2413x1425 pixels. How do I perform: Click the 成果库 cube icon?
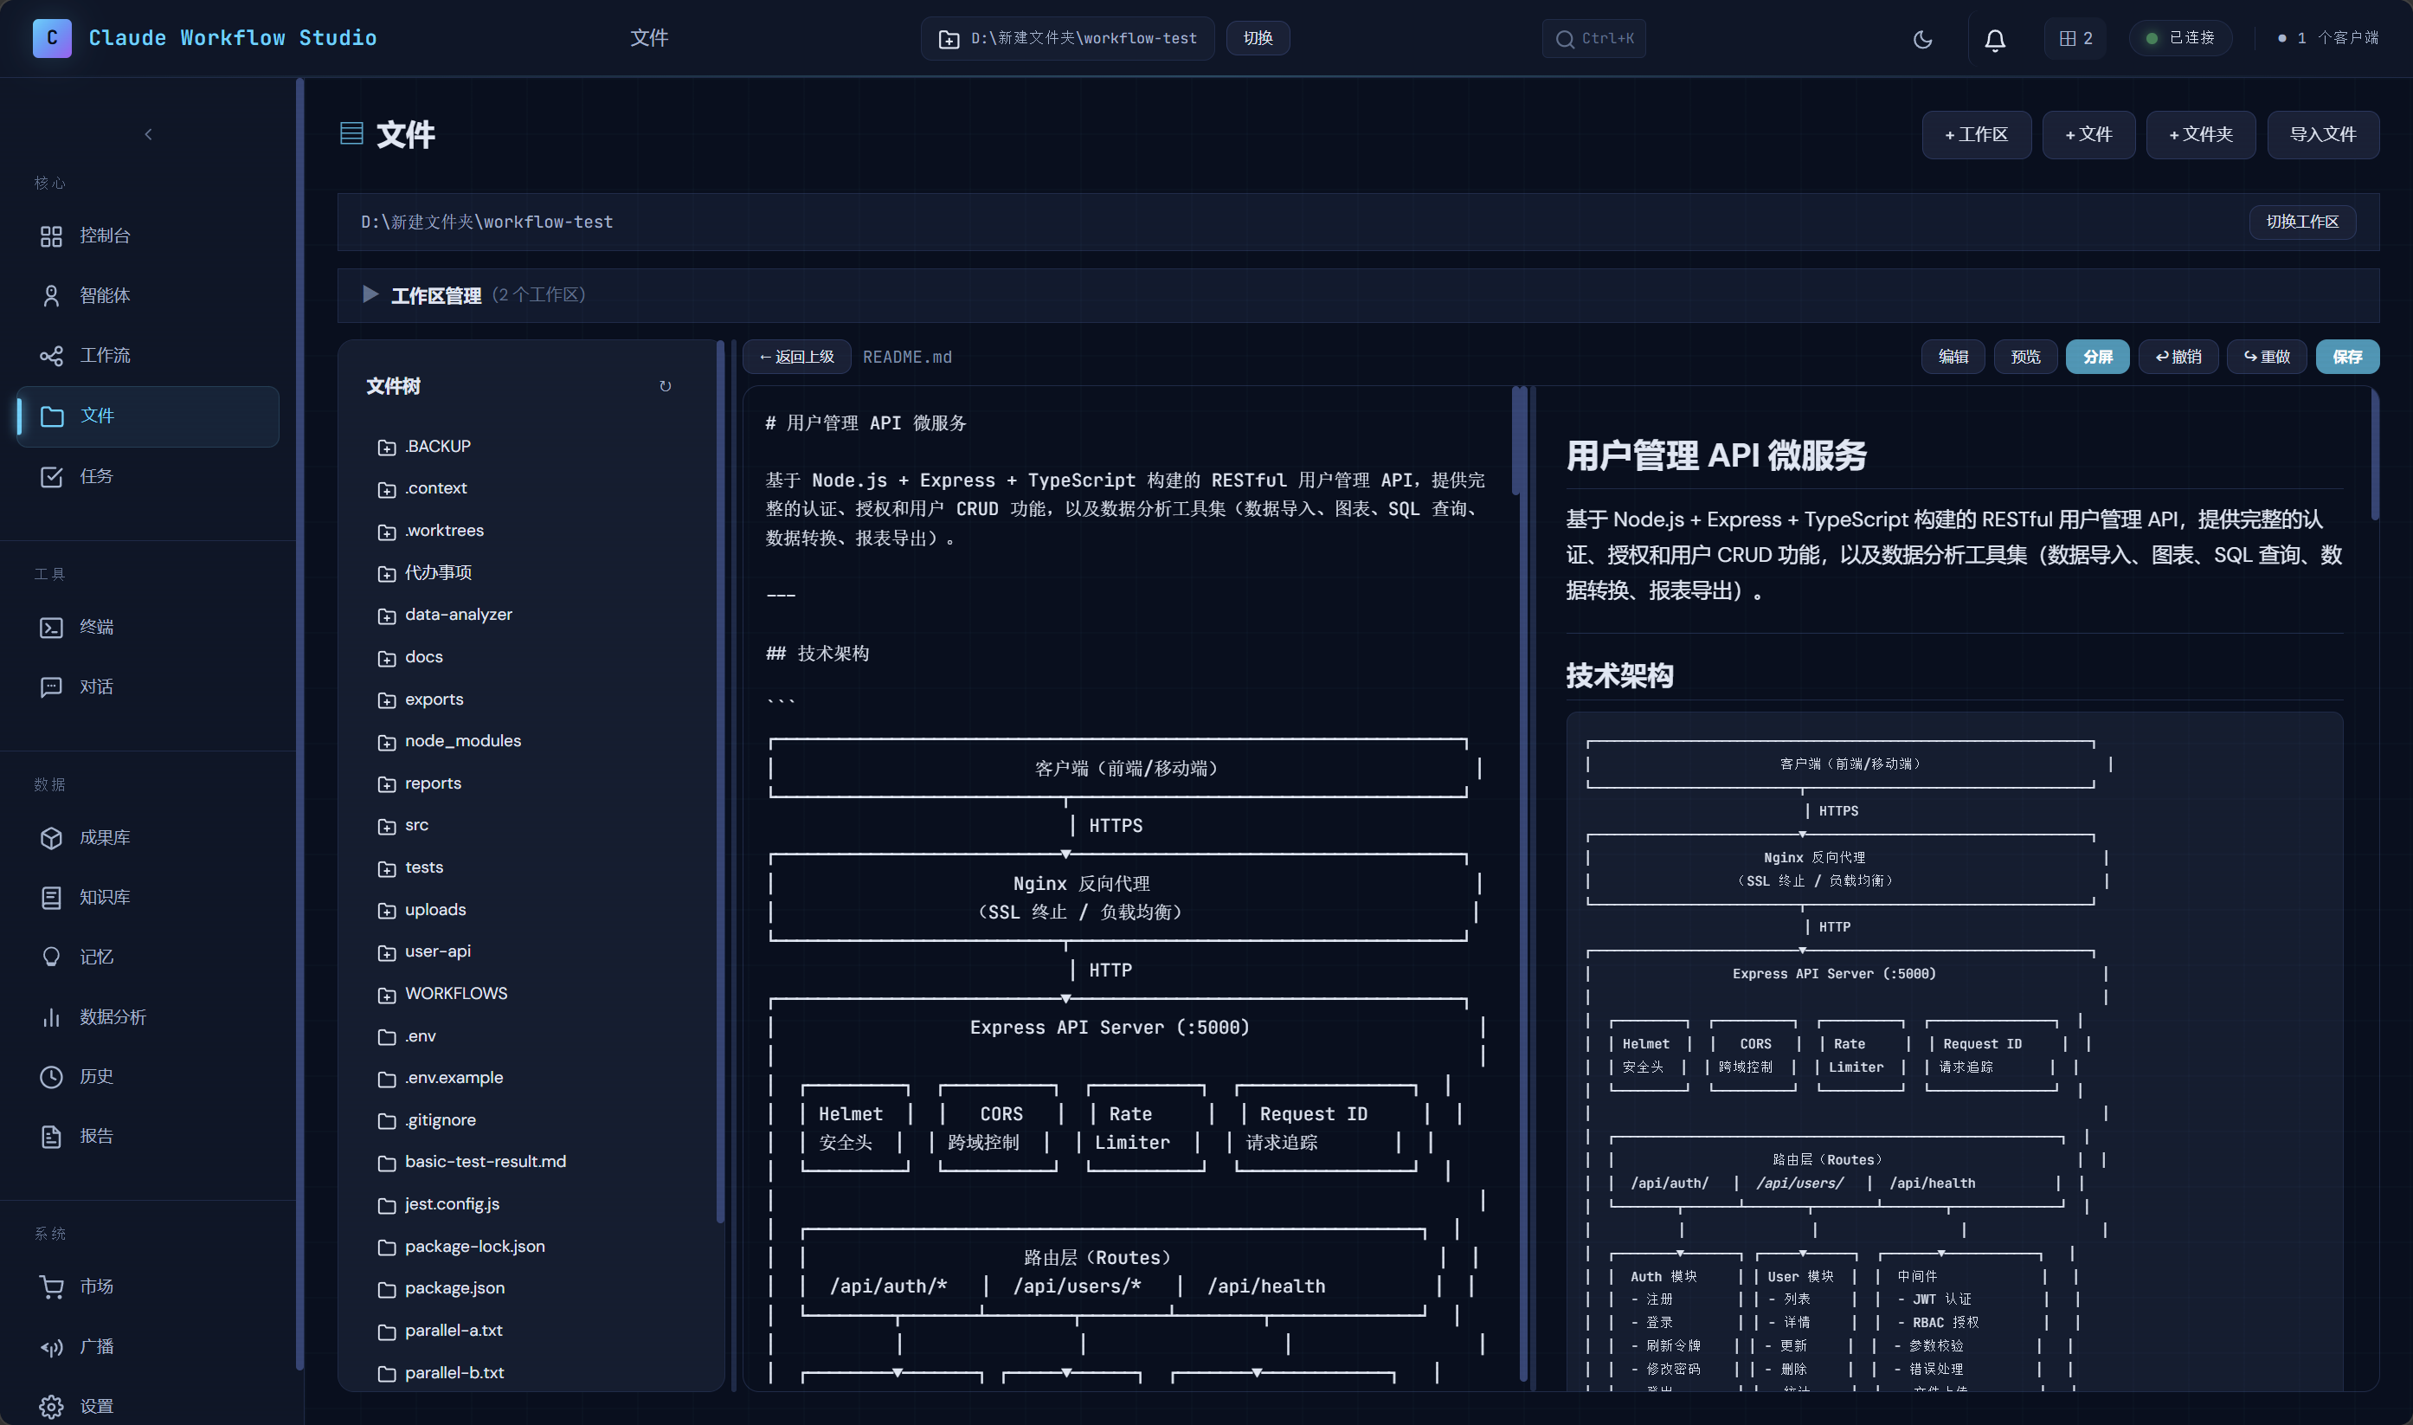[x=52, y=837]
